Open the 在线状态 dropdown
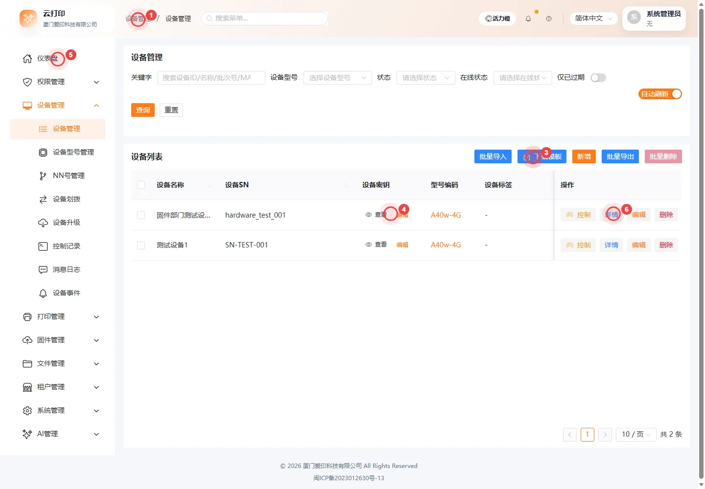705x489 pixels. click(523, 78)
